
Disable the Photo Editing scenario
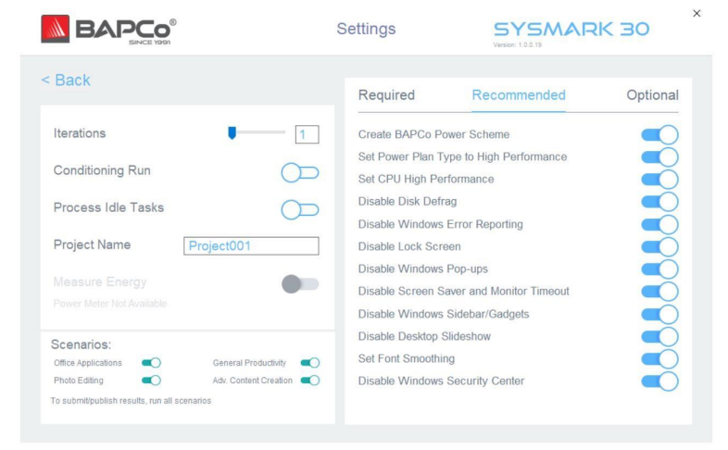click(x=151, y=381)
